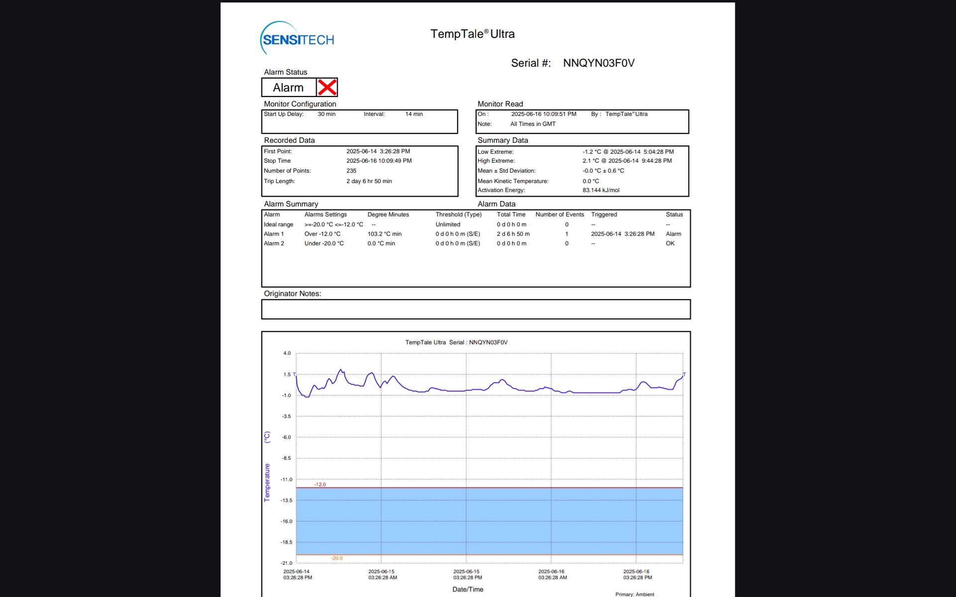This screenshot has height=597, width=956.
Task: Click the Mean ± Std Deviation value
Action: [603, 171]
